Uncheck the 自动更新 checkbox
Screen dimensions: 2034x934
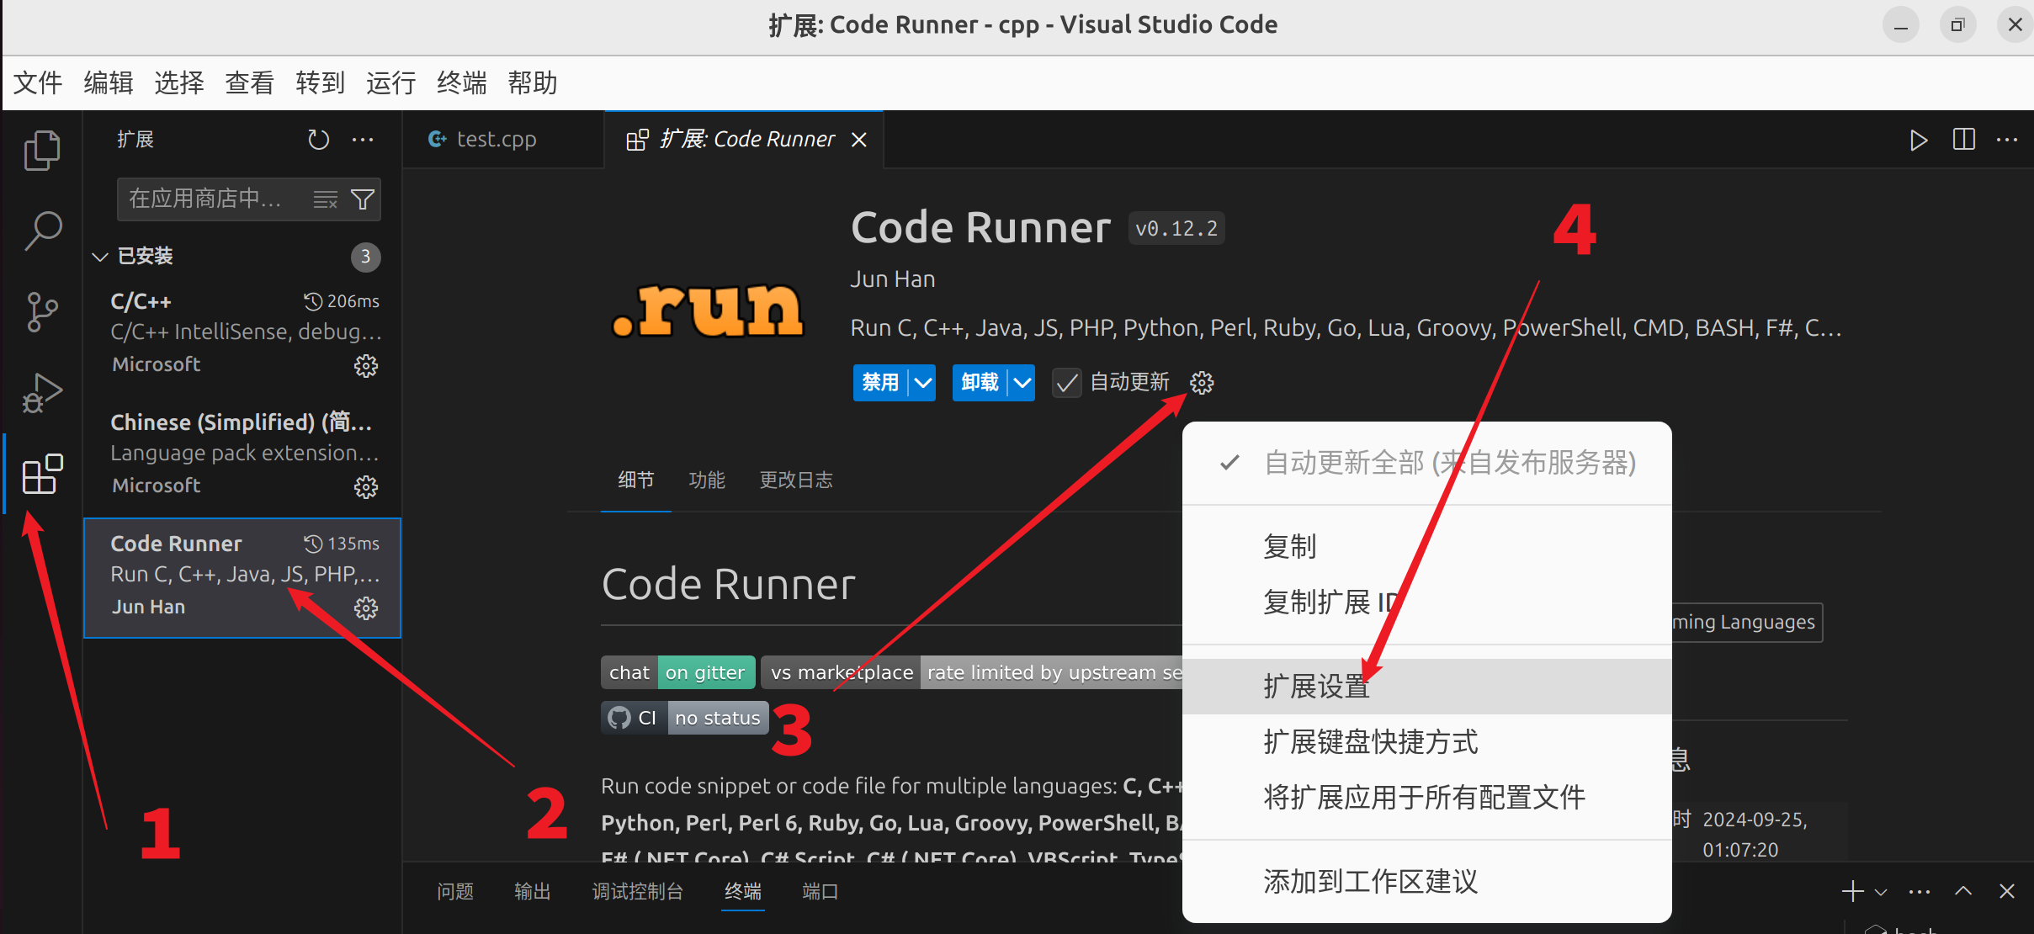click(x=1065, y=382)
